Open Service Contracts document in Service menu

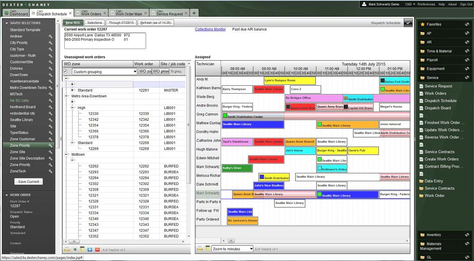[x=439, y=152]
